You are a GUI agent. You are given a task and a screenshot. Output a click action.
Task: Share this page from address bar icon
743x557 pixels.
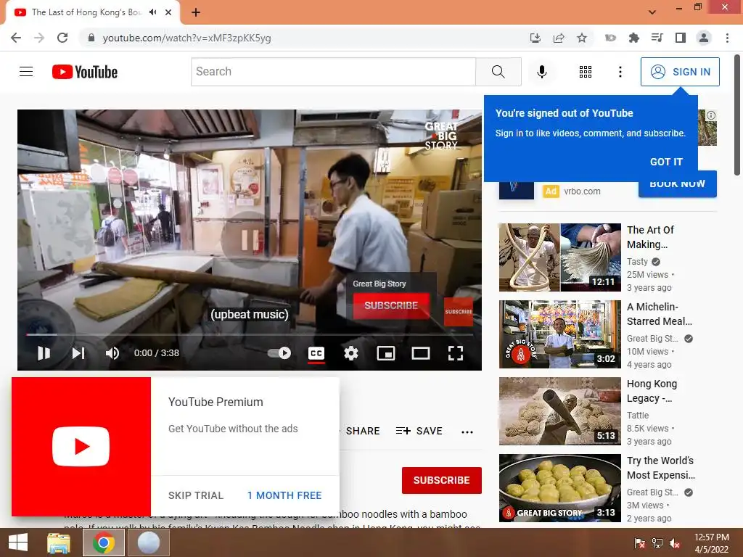coord(559,38)
